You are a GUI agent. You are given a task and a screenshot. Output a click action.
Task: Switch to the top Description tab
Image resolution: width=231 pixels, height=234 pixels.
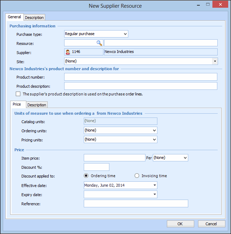click(34, 18)
